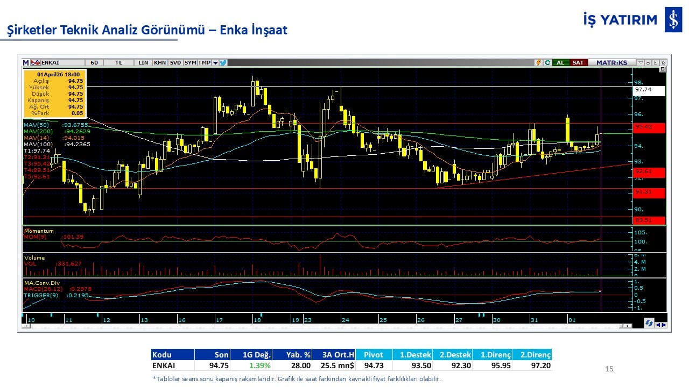Click the Matriks M logo icon
Viewport: 689px width, 387px height.
coord(26,63)
